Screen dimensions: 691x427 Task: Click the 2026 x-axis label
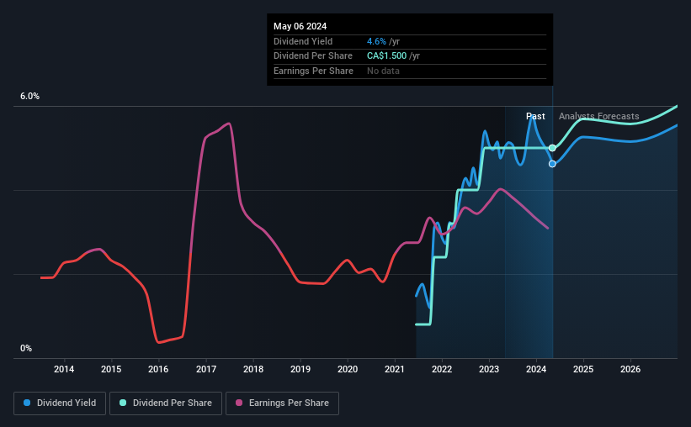pos(630,369)
